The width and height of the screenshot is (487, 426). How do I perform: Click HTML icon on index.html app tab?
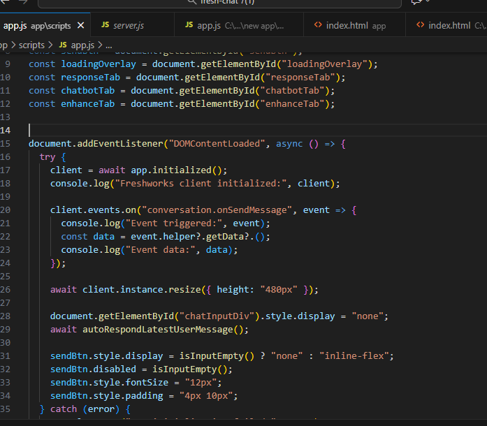[x=318, y=26]
